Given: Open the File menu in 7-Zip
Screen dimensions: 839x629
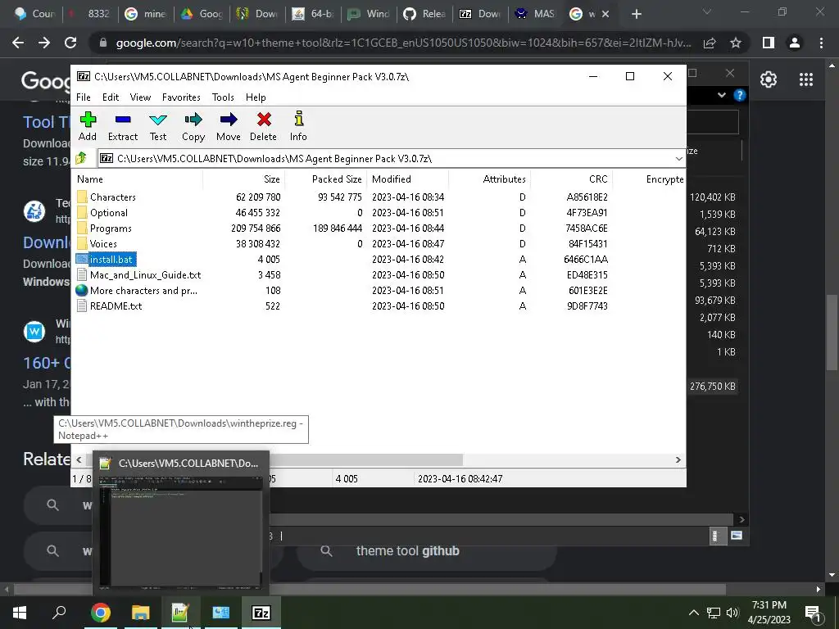Looking at the screenshot, I should [x=84, y=97].
